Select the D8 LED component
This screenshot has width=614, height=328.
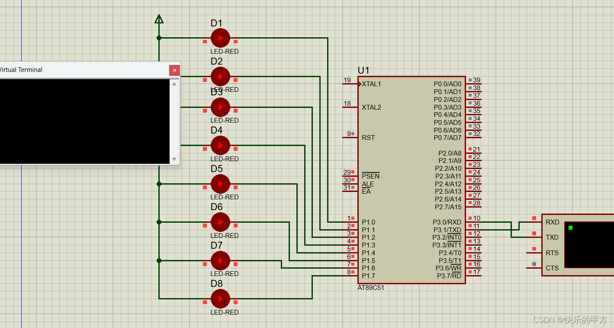click(x=220, y=299)
